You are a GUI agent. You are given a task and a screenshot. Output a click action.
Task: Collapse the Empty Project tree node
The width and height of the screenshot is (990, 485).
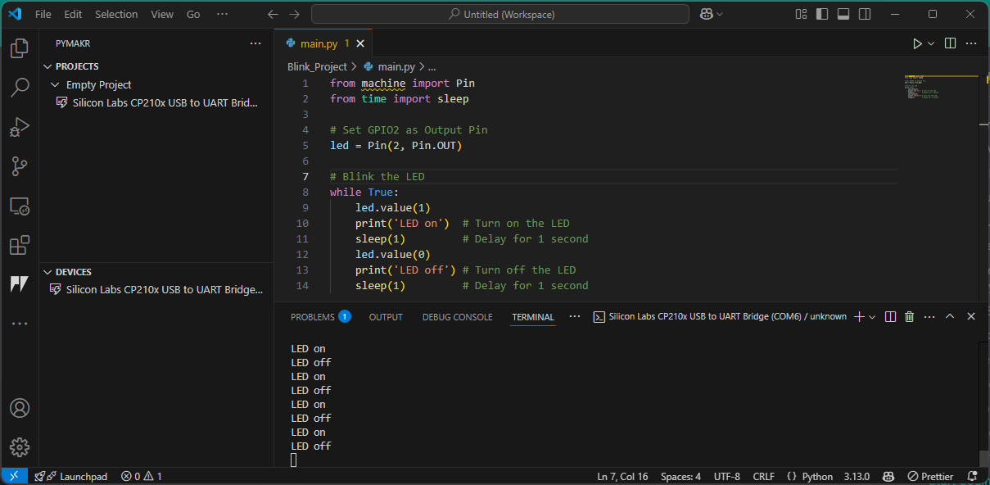pyautogui.click(x=55, y=84)
